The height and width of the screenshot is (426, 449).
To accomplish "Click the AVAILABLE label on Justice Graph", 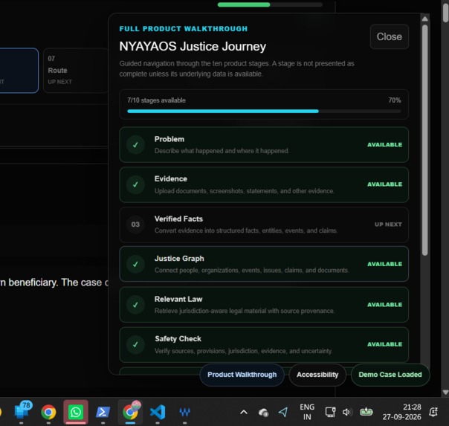I will pos(384,264).
